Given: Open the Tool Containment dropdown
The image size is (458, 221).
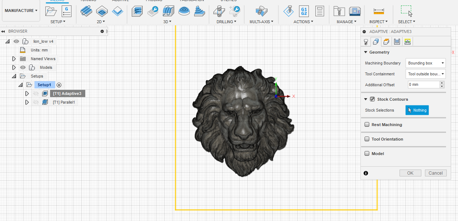Looking at the screenshot, I should [x=425, y=74].
